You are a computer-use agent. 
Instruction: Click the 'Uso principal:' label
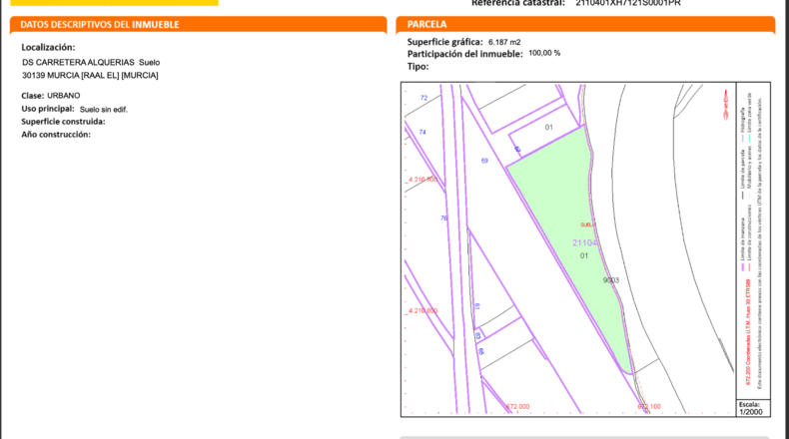point(48,109)
